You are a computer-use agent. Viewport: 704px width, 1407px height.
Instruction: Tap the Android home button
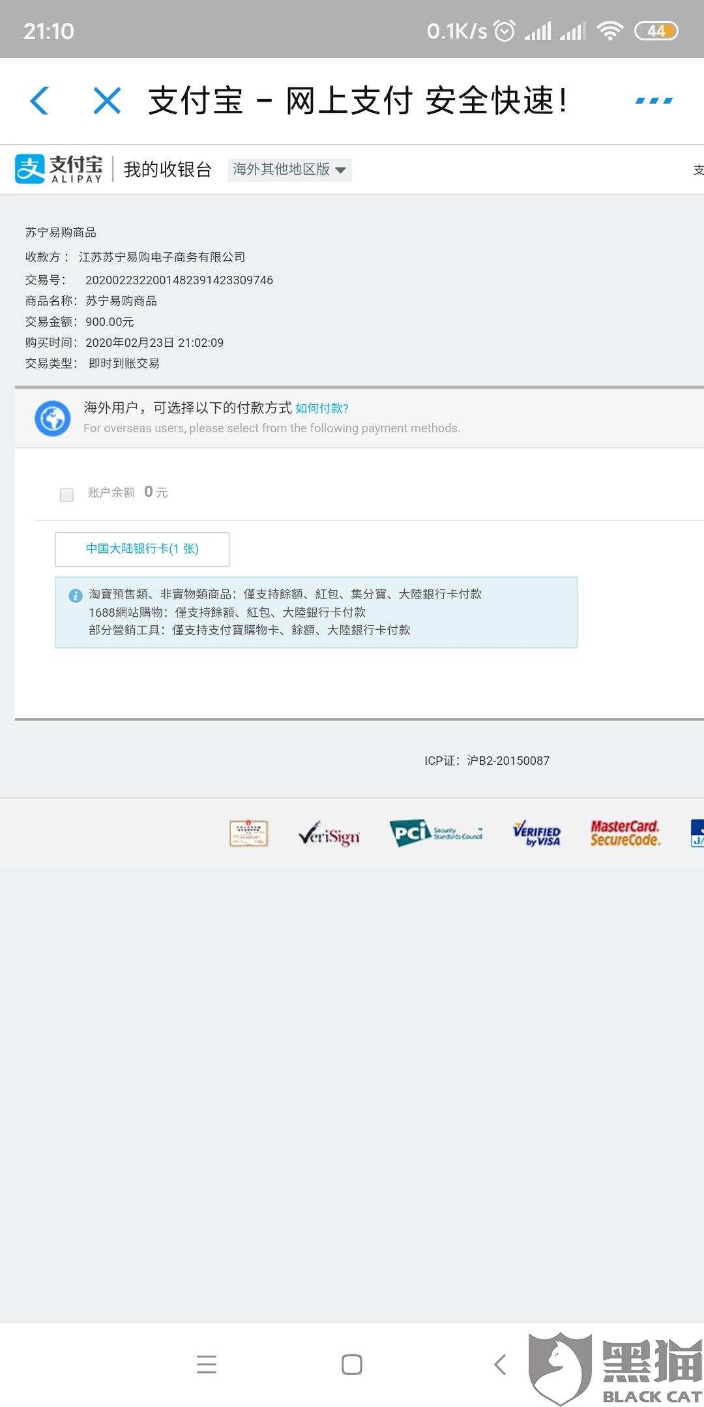[x=352, y=1364]
